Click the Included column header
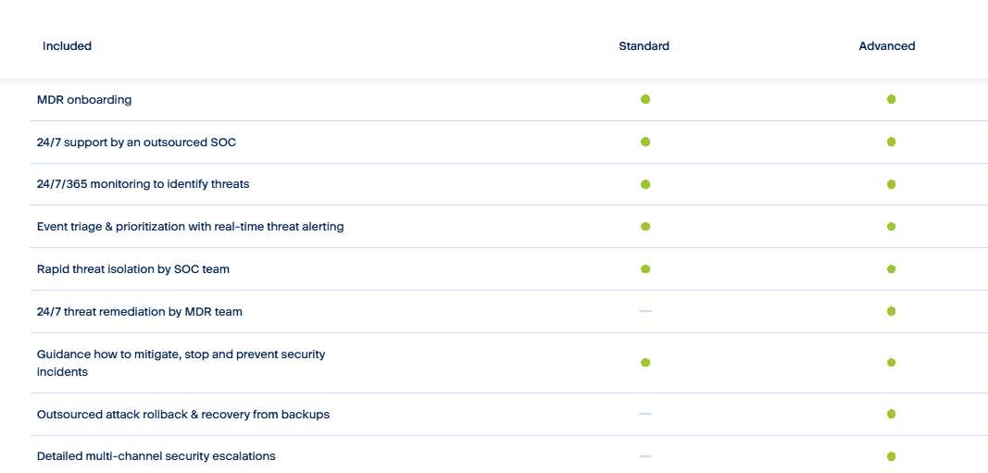Viewport: 988px width, 473px height. [x=67, y=46]
